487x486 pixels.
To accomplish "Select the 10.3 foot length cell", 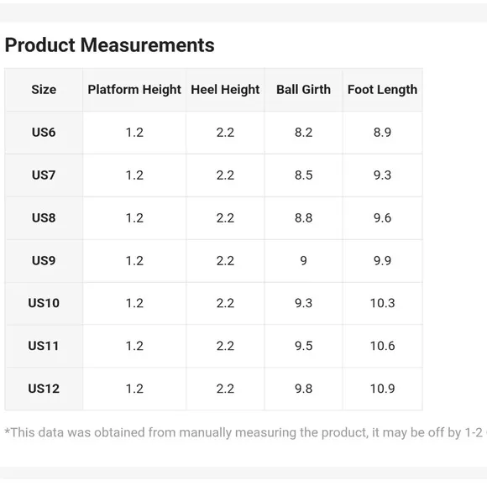I will (x=382, y=303).
